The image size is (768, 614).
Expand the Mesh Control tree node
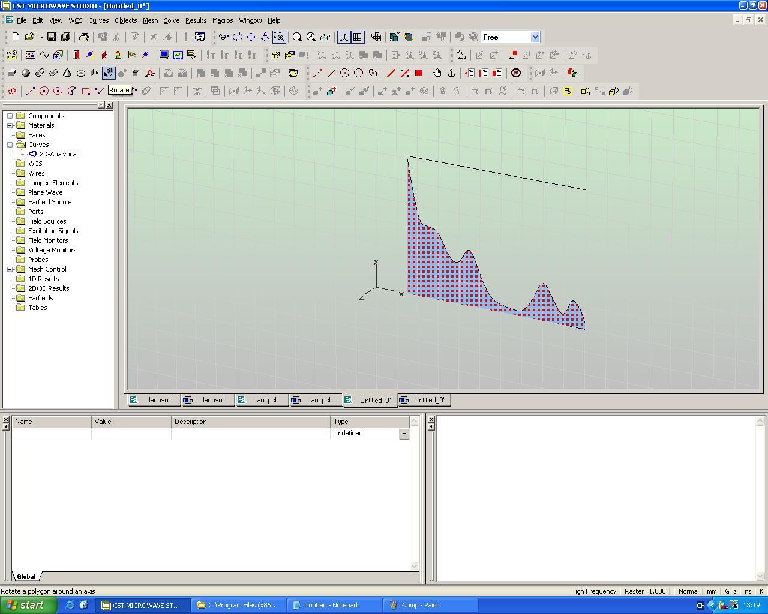click(10, 269)
